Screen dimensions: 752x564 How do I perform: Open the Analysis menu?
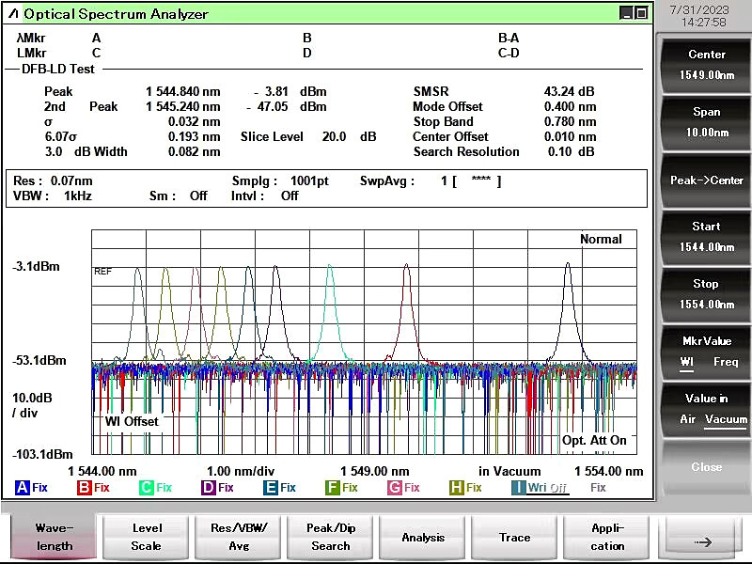pyautogui.click(x=423, y=537)
